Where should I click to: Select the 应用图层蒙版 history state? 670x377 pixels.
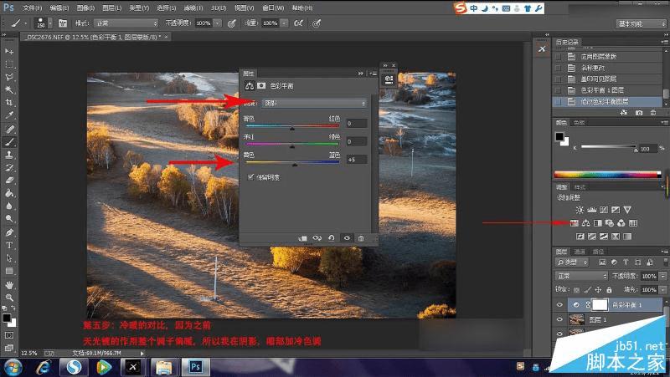click(598, 56)
